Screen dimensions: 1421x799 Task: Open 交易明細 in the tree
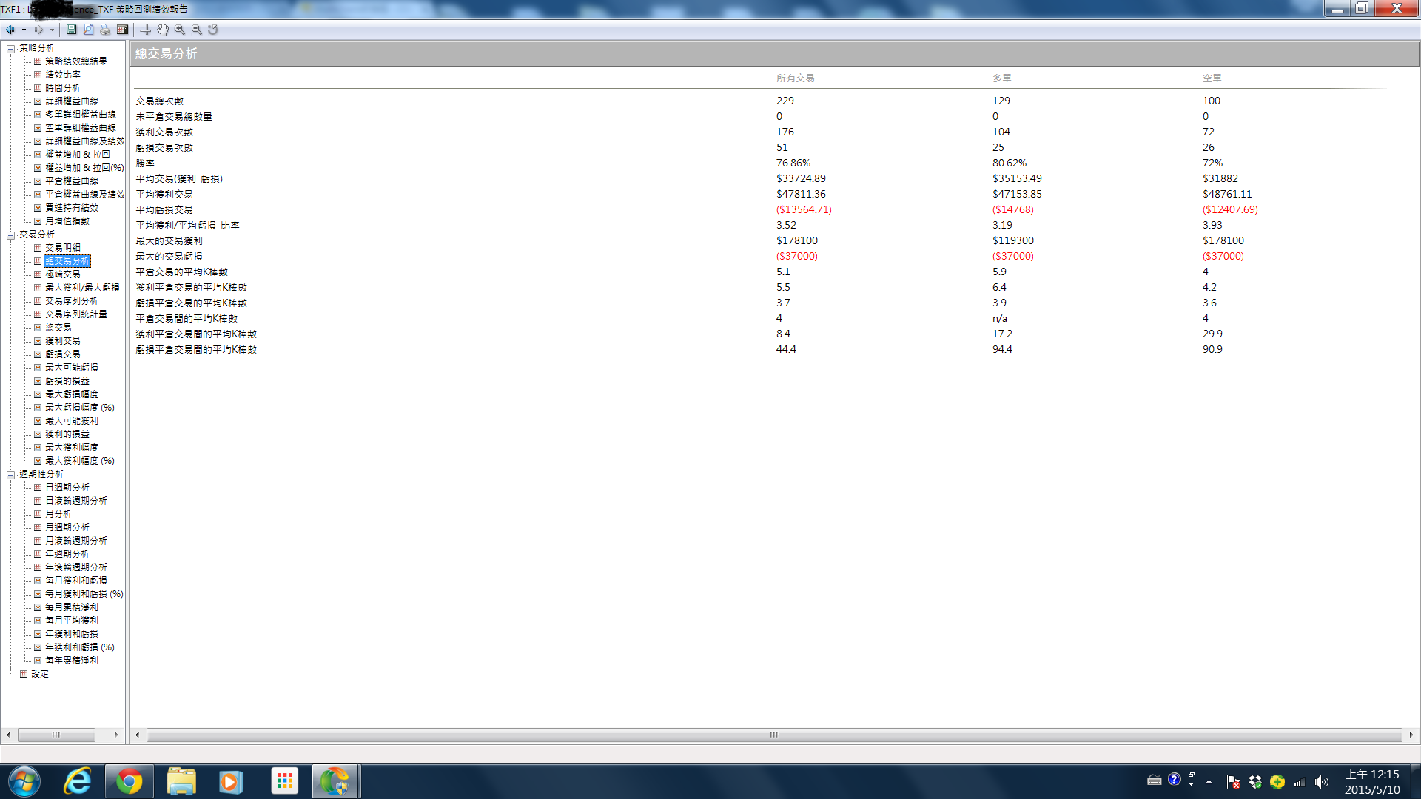click(x=63, y=248)
